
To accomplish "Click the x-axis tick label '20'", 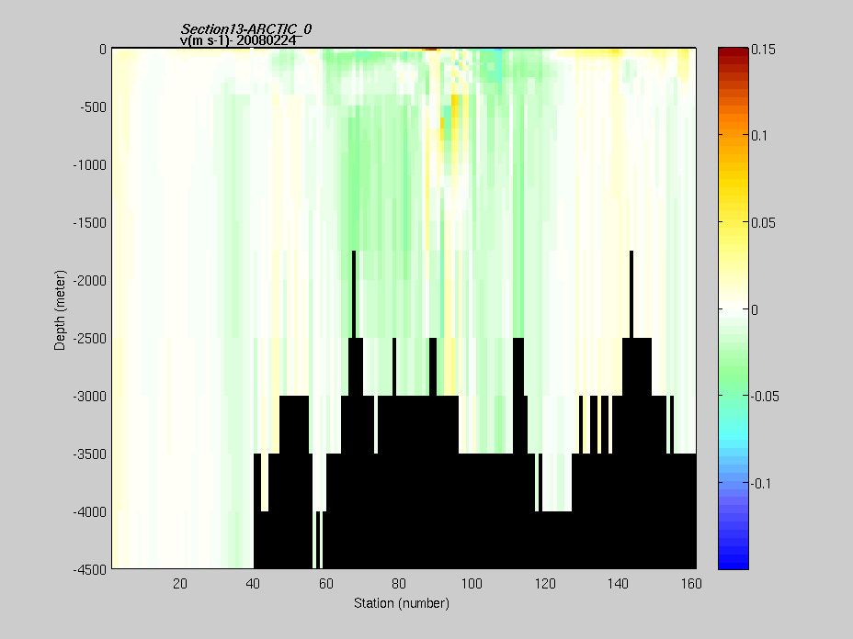I will tap(180, 584).
